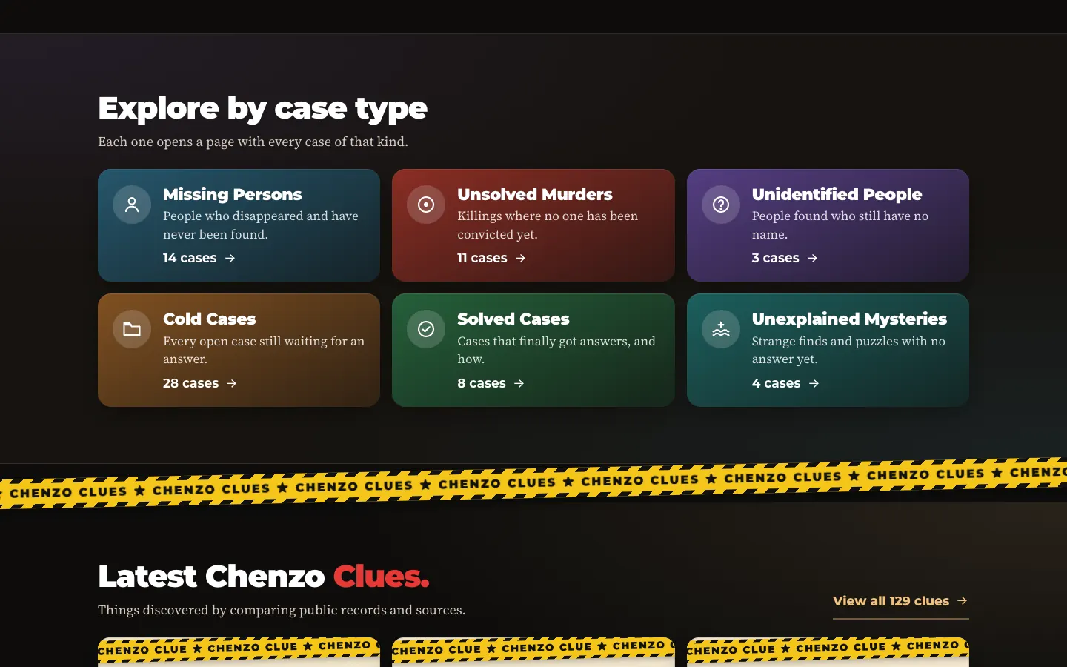Click 'Each one opens a page' subtitle
Image resolution: width=1067 pixels, height=667 pixels.
253,142
